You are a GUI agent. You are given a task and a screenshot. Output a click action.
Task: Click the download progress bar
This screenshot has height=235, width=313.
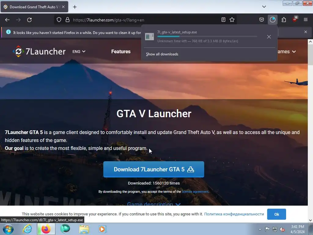207,36
